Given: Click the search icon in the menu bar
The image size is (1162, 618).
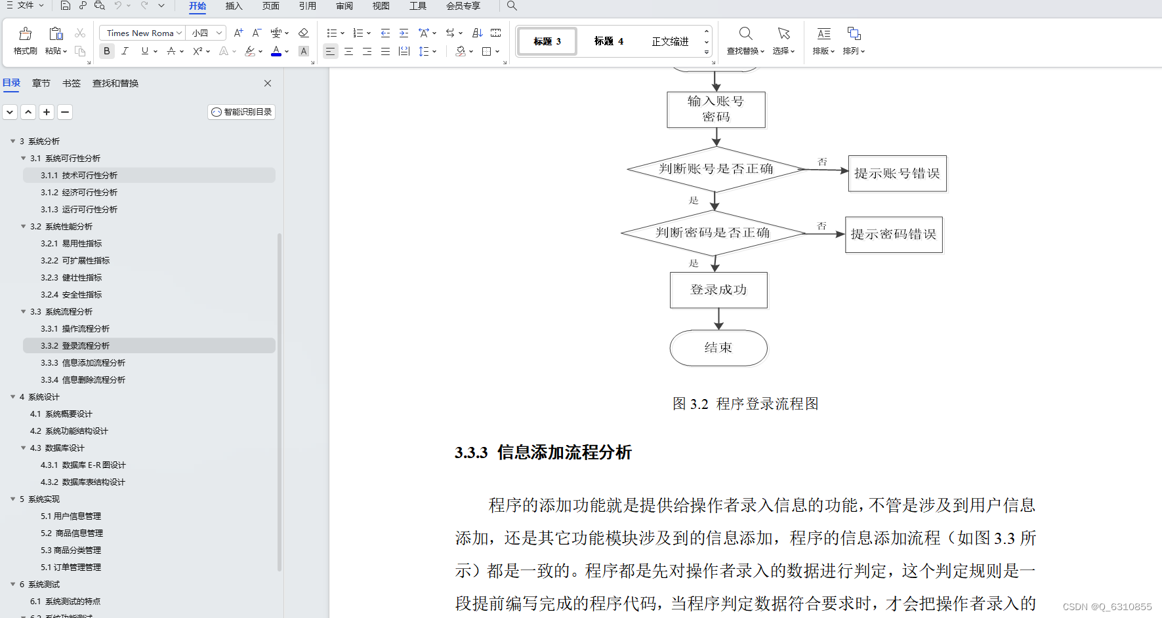Looking at the screenshot, I should point(512,5).
